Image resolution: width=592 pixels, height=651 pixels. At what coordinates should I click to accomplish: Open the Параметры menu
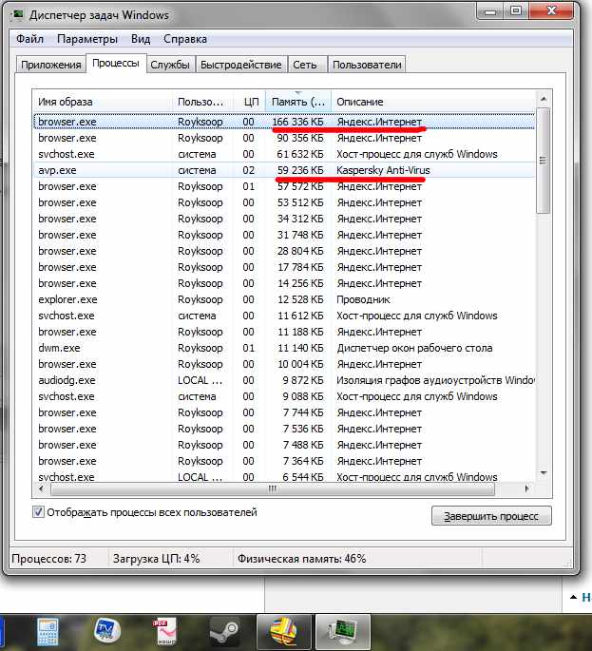point(87,39)
